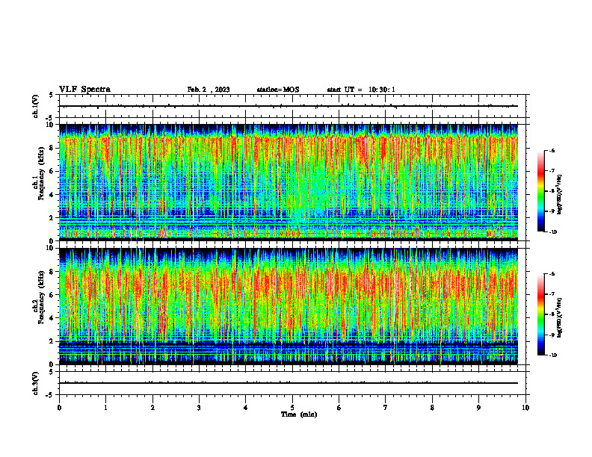Click the ch.1 spectrogram panel
Image resolution: width=592 pixels, height=457 pixels.
click(x=289, y=182)
